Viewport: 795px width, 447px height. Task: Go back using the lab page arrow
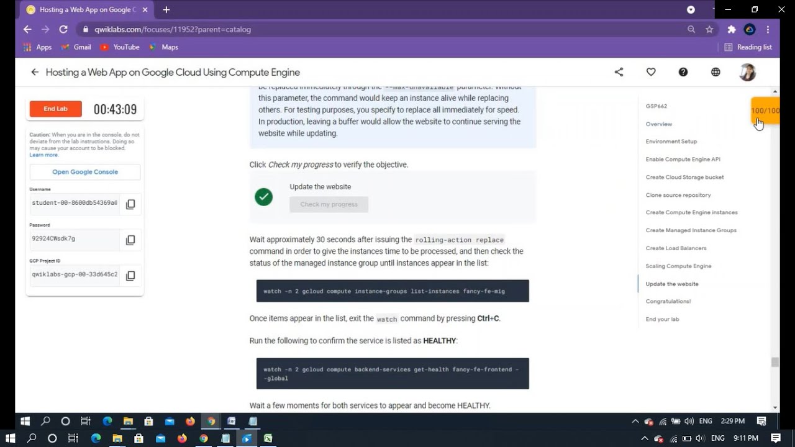coord(35,72)
